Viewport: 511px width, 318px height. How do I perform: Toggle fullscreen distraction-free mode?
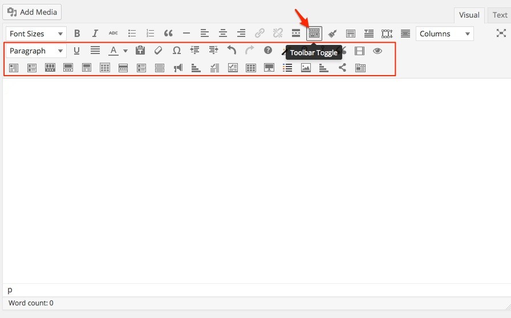tap(501, 34)
